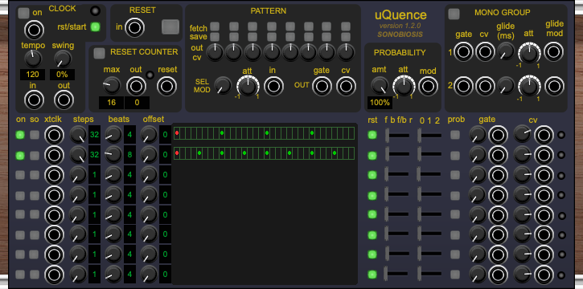Screen dimensions: 583x289
Task: Click the first track offset knob
Action: [149, 134]
